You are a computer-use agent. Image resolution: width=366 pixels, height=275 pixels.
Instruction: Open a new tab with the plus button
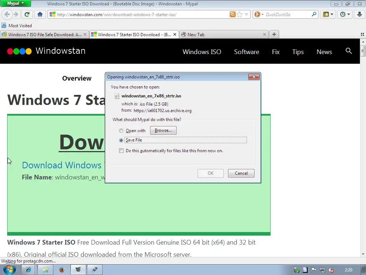(274, 35)
